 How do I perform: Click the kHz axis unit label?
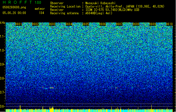coord(3,23)
